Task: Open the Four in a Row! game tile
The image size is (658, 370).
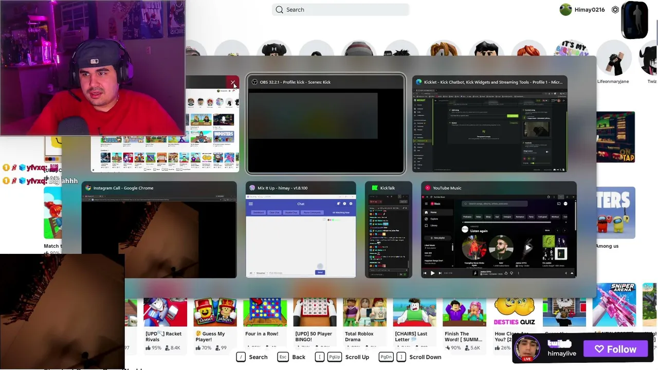Action: (x=265, y=325)
